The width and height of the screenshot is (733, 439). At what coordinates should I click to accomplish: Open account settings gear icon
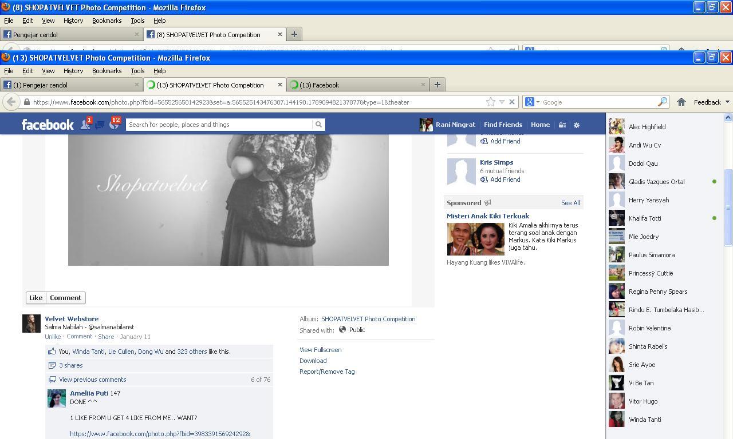pos(577,125)
